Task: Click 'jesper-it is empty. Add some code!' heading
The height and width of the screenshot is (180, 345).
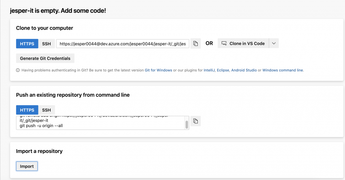Action: click(x=58, y=10)
